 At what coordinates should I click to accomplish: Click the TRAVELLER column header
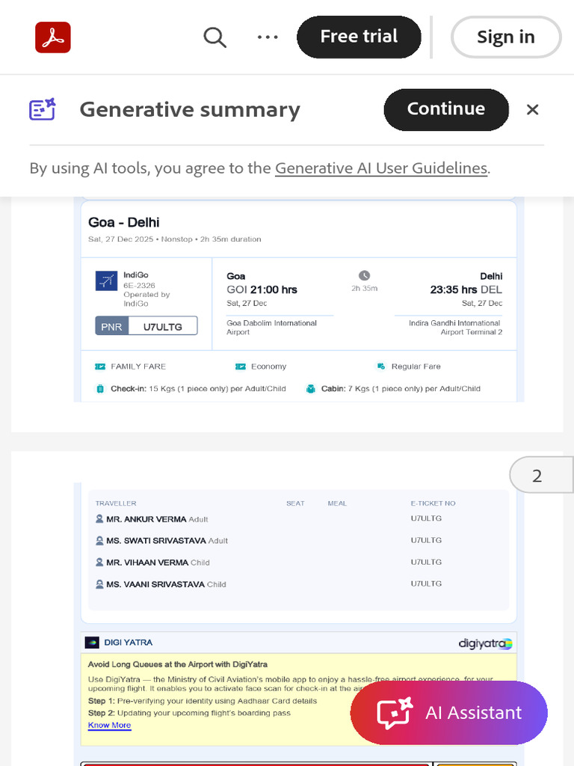(x=116, y=503)
